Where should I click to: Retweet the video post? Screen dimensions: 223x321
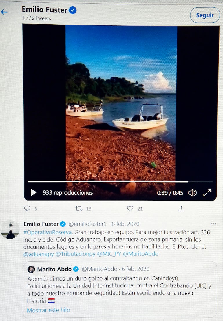coord(79,208)
